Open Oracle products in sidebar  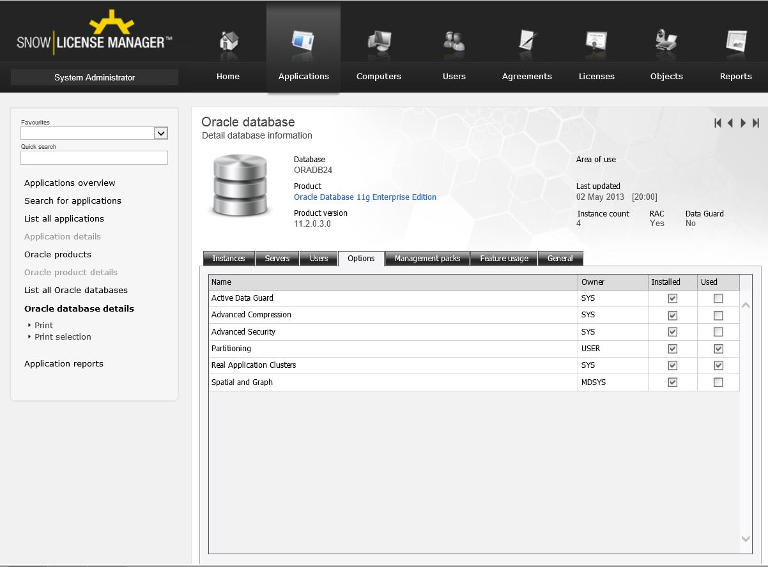58,254
